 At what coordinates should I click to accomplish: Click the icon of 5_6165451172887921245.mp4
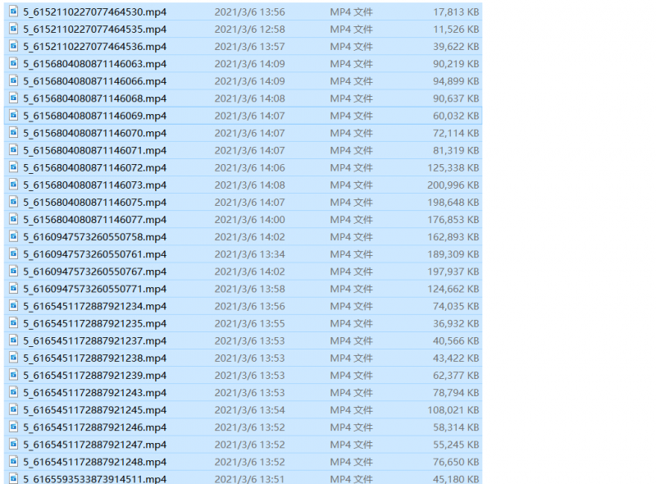tap(13, 409)
